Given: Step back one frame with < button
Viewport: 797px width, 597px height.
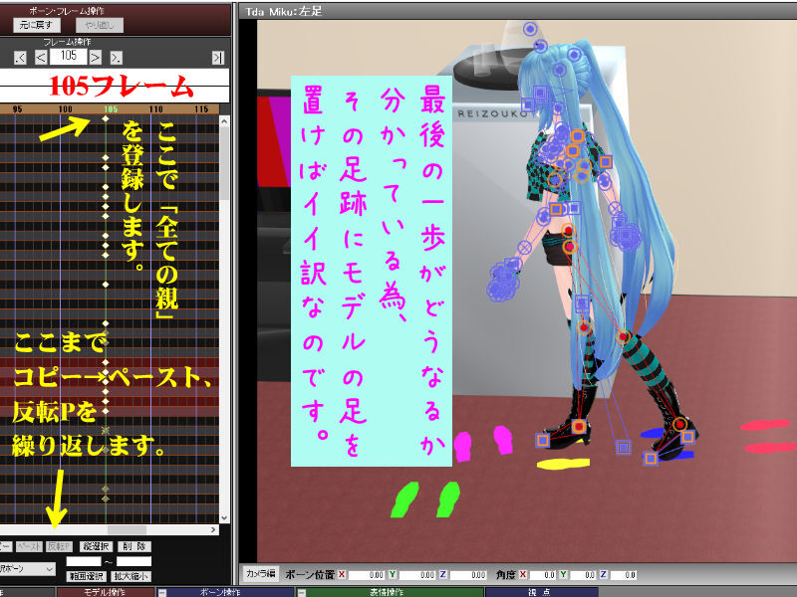Looking at the screenshot, I should (41, 58).
